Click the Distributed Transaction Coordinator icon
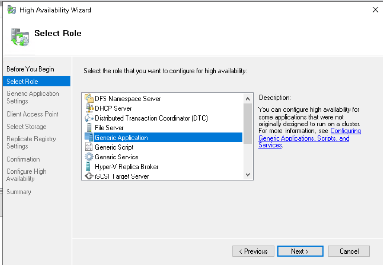Image resolution: width=383 pixels, height=265 pixels. pos(89,118)
